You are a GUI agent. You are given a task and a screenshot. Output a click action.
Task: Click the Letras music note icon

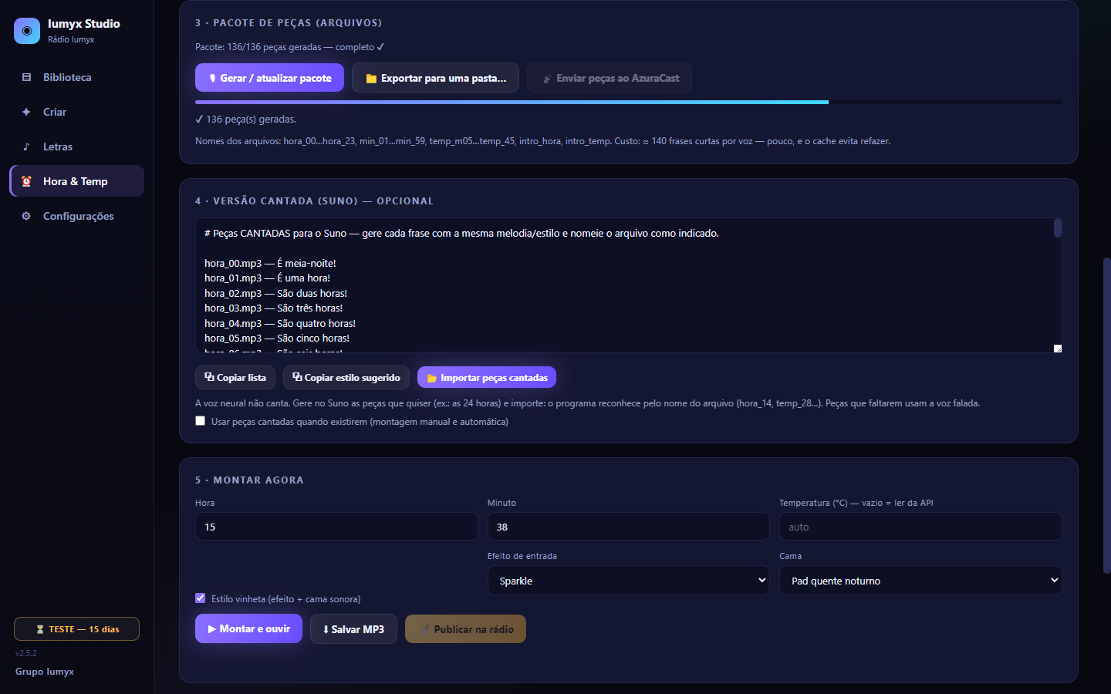pos(26,147)
